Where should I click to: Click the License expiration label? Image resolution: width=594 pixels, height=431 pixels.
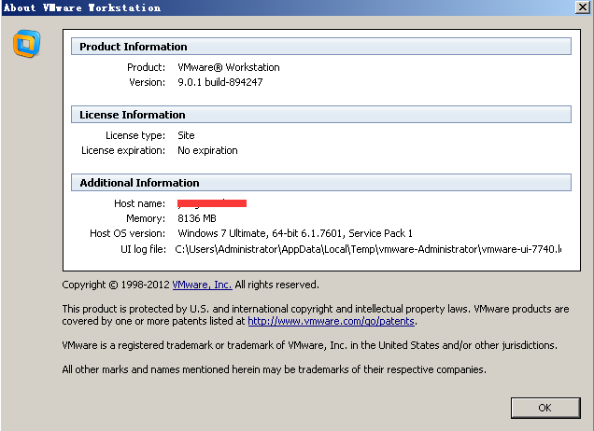[x=123, y=150]
